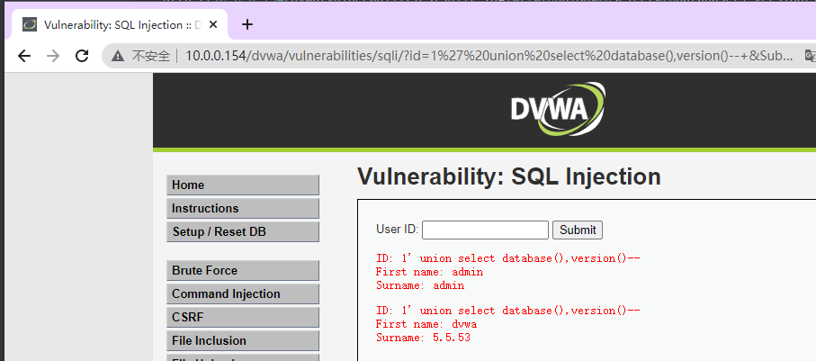Screen dimensions: 816x361
Task: Click the first 'ID: 1' union select' line
Action: 508,258
